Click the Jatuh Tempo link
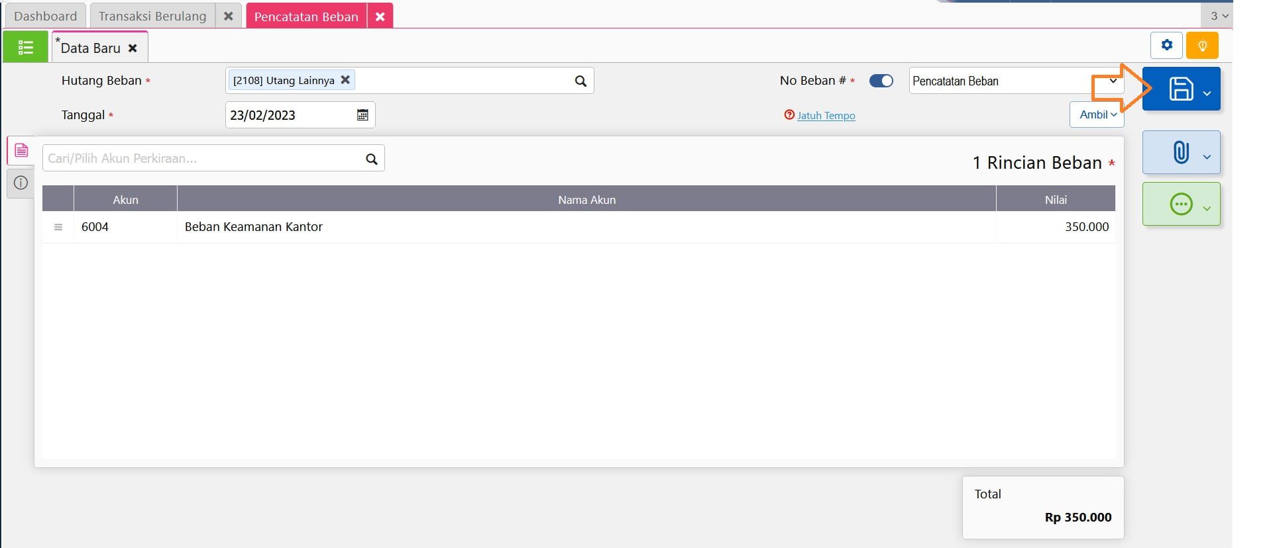1271x548 pixels. click(x=826, y=115)
